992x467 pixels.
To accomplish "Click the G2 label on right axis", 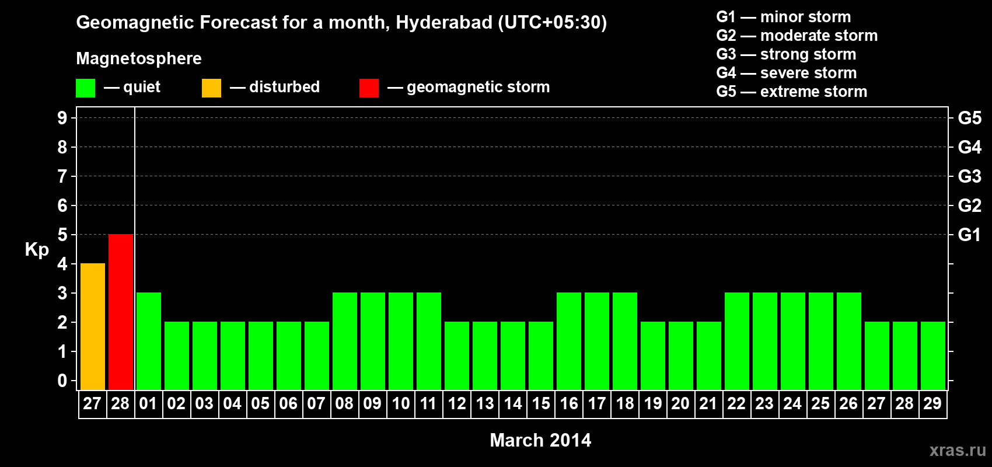I will [970, 205].
